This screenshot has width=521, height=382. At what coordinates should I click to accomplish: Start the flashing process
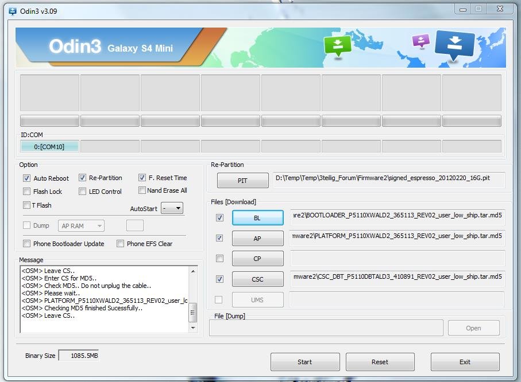pos(305,362)
